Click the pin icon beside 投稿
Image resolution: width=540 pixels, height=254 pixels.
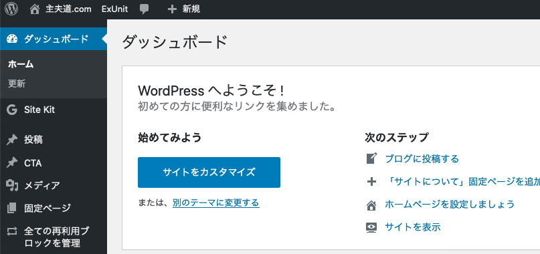[x=11, y=140]
